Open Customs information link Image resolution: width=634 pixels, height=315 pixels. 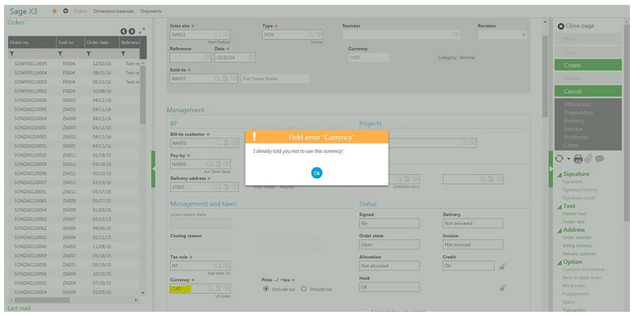tap(584, 270)
